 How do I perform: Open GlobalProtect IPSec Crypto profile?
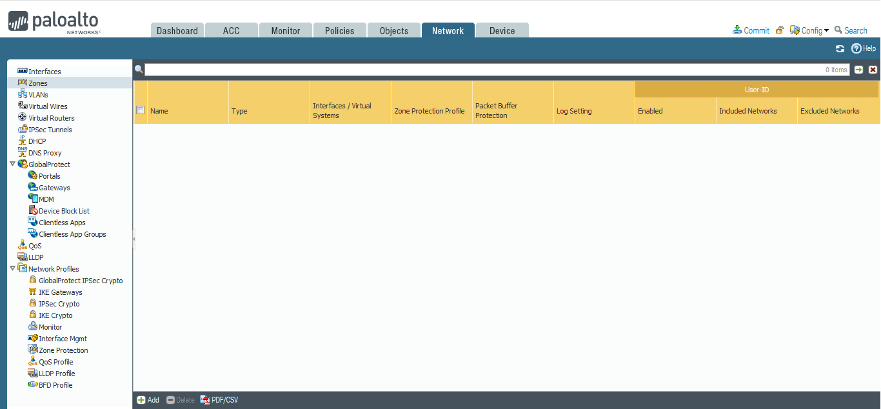click(81, 280)
